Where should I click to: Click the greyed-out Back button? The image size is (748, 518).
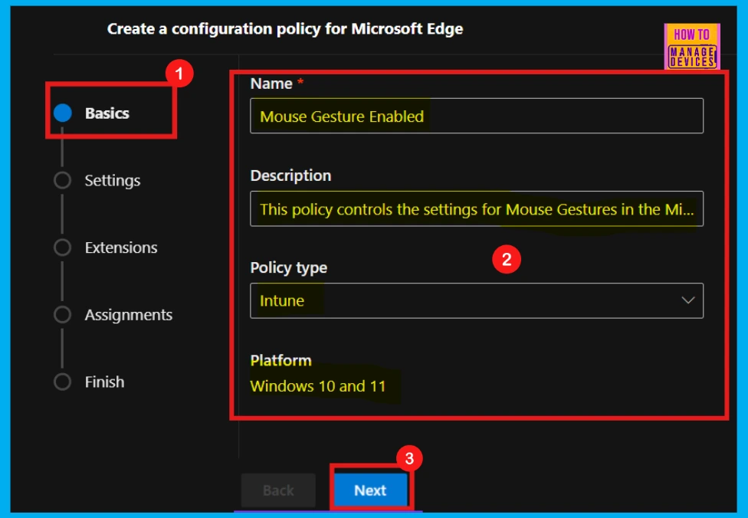278,490
